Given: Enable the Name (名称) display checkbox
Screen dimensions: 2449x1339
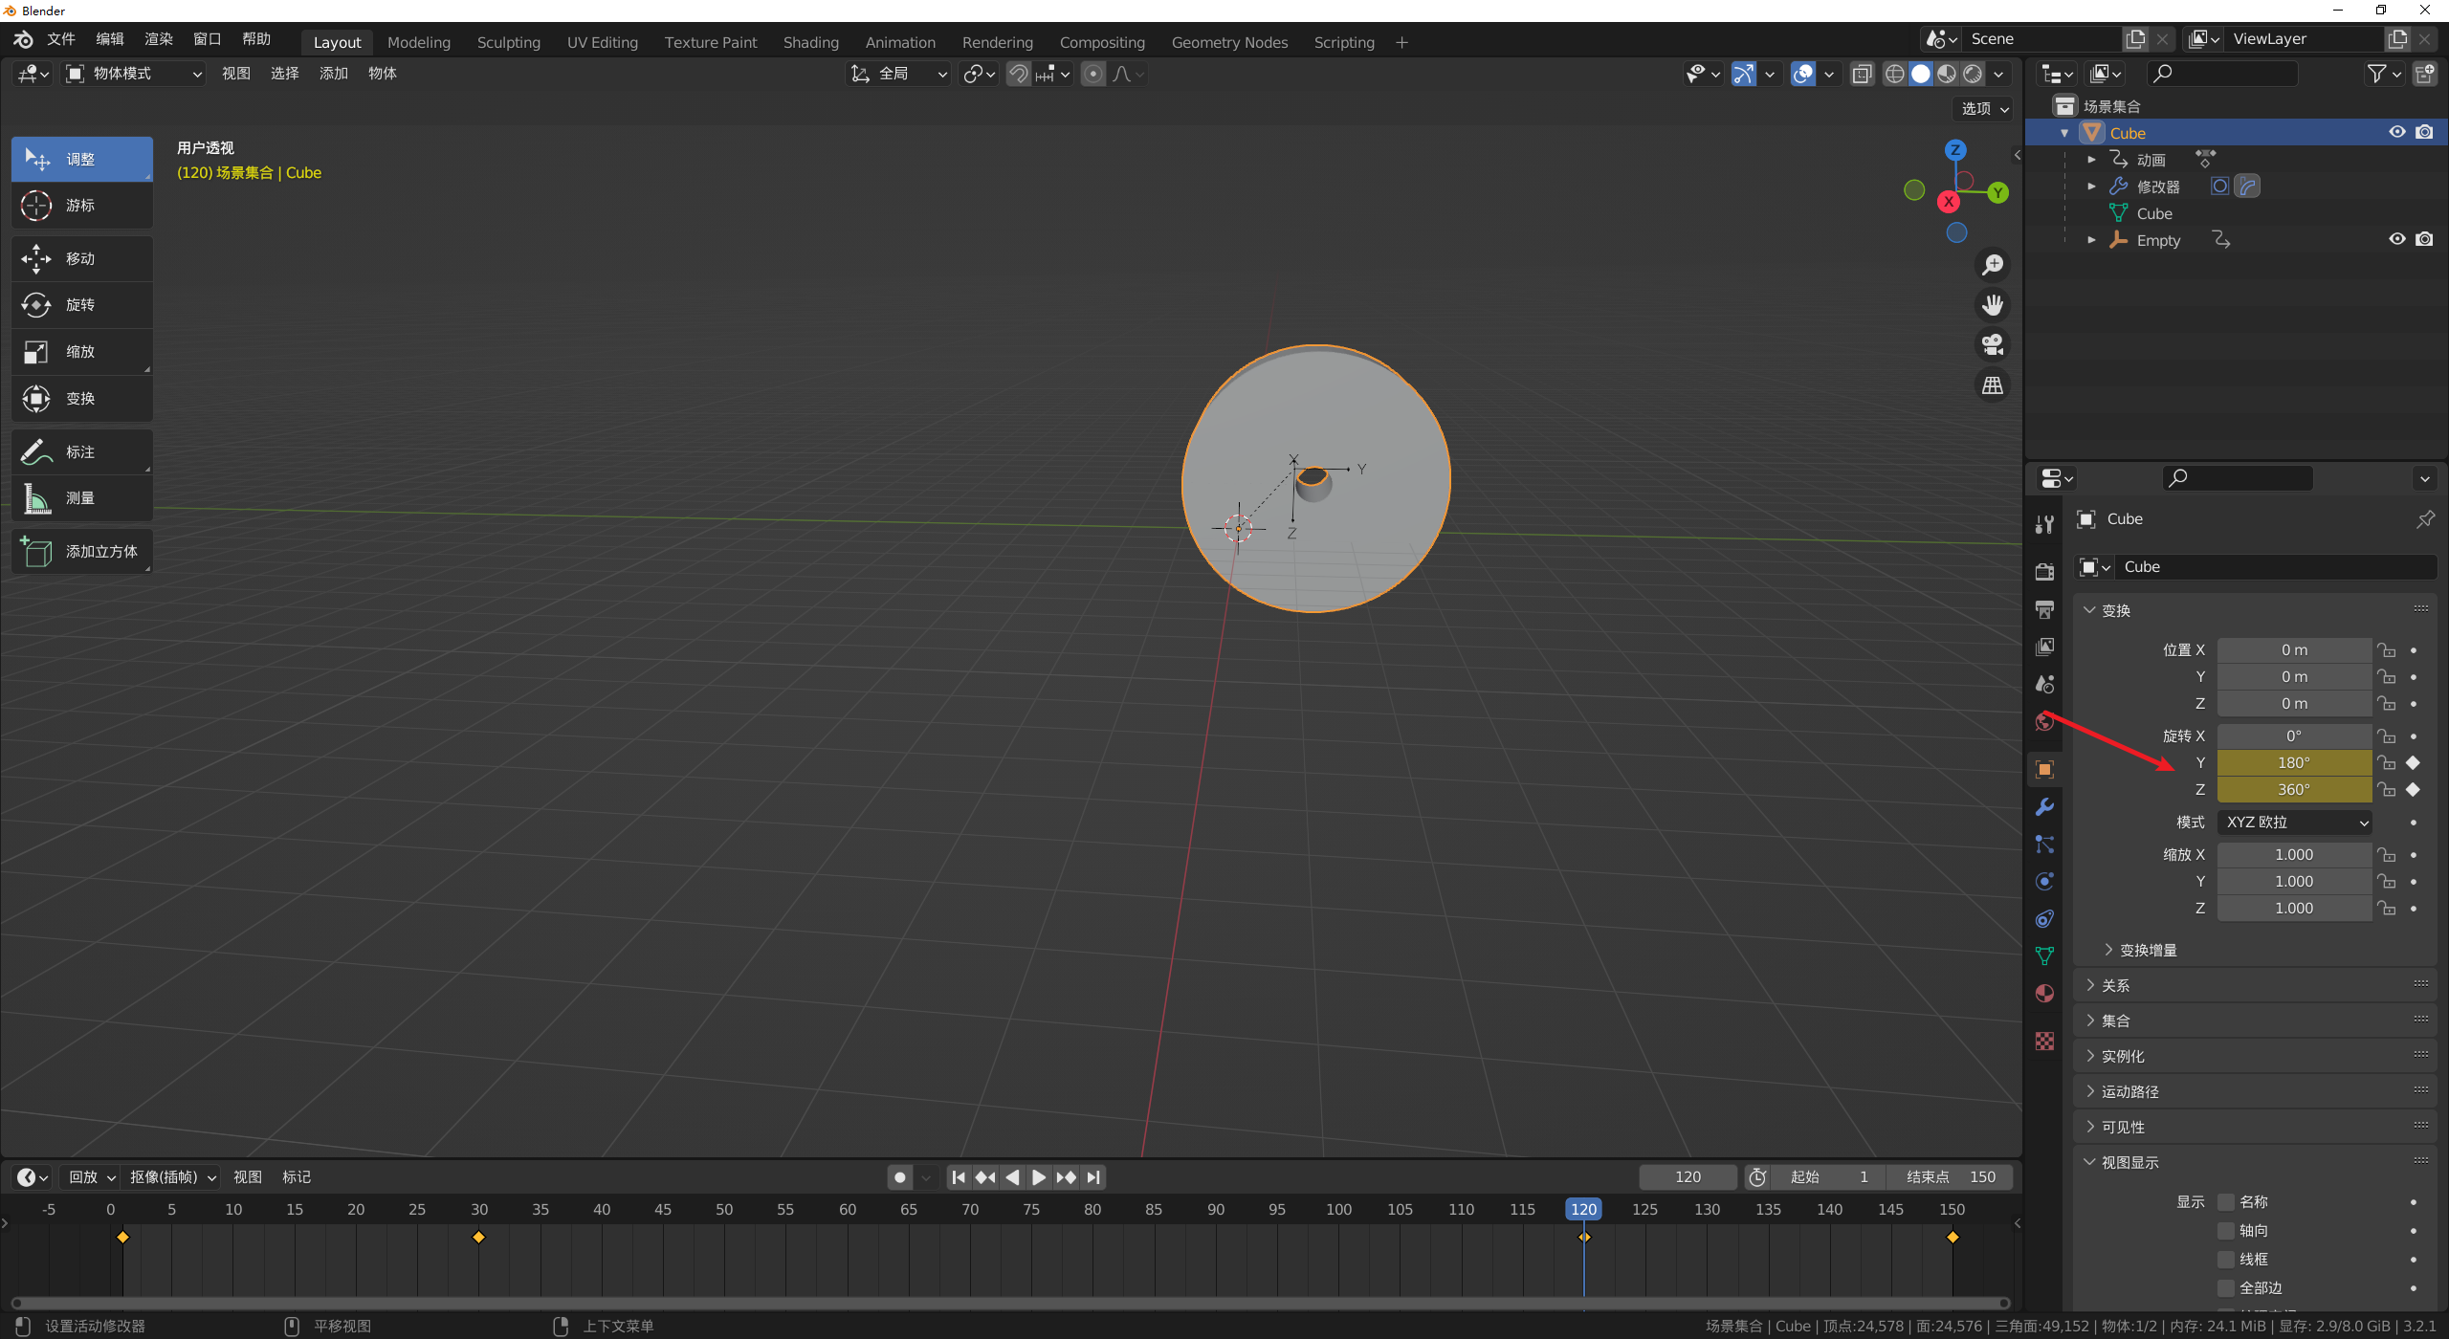Looking at the screenshot, I should (x=2226, y=1202).
